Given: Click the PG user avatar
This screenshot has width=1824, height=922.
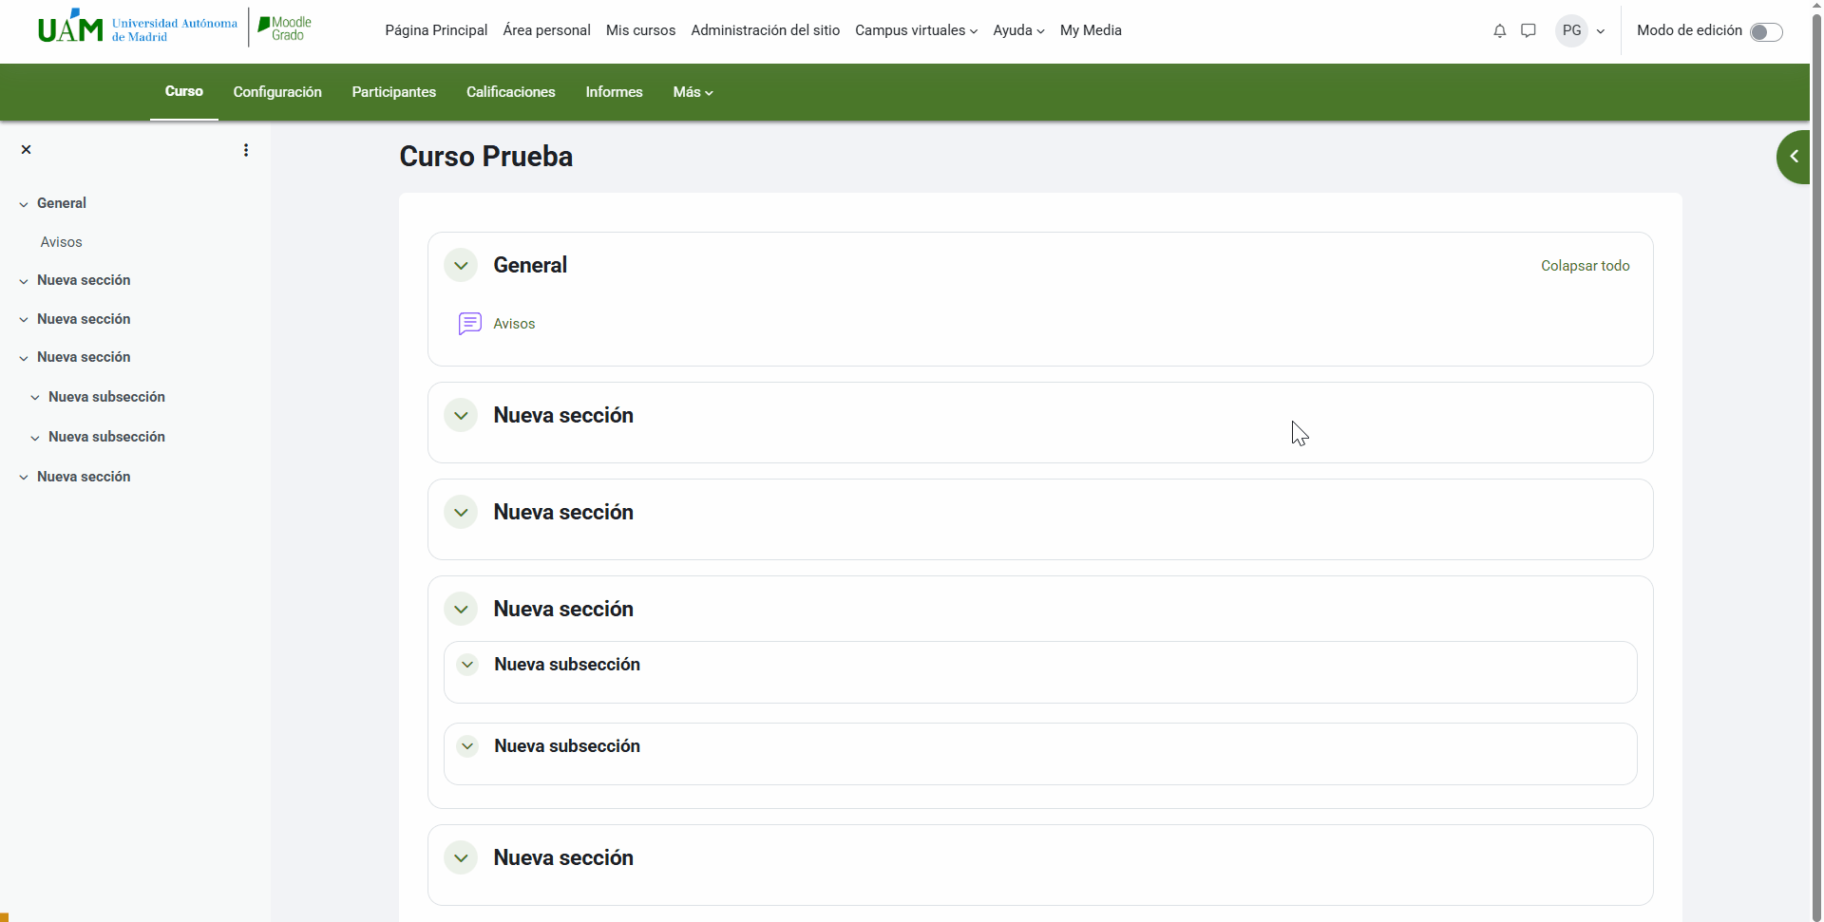Looking at the screenshot, I should pos(1571,30).
